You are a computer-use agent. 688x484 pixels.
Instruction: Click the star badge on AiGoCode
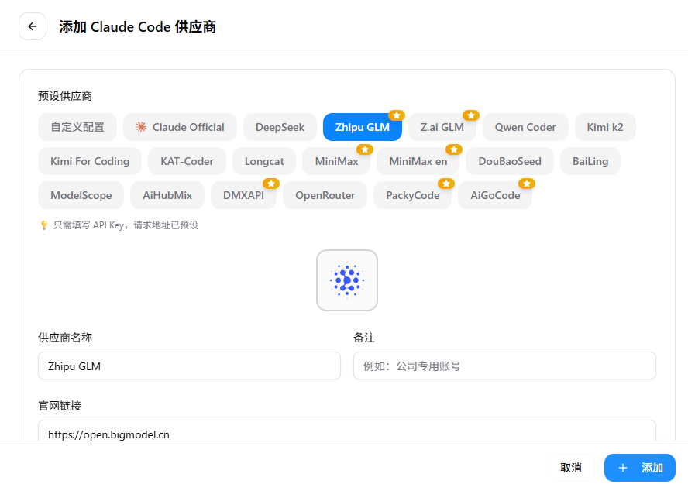click(526, 184)
